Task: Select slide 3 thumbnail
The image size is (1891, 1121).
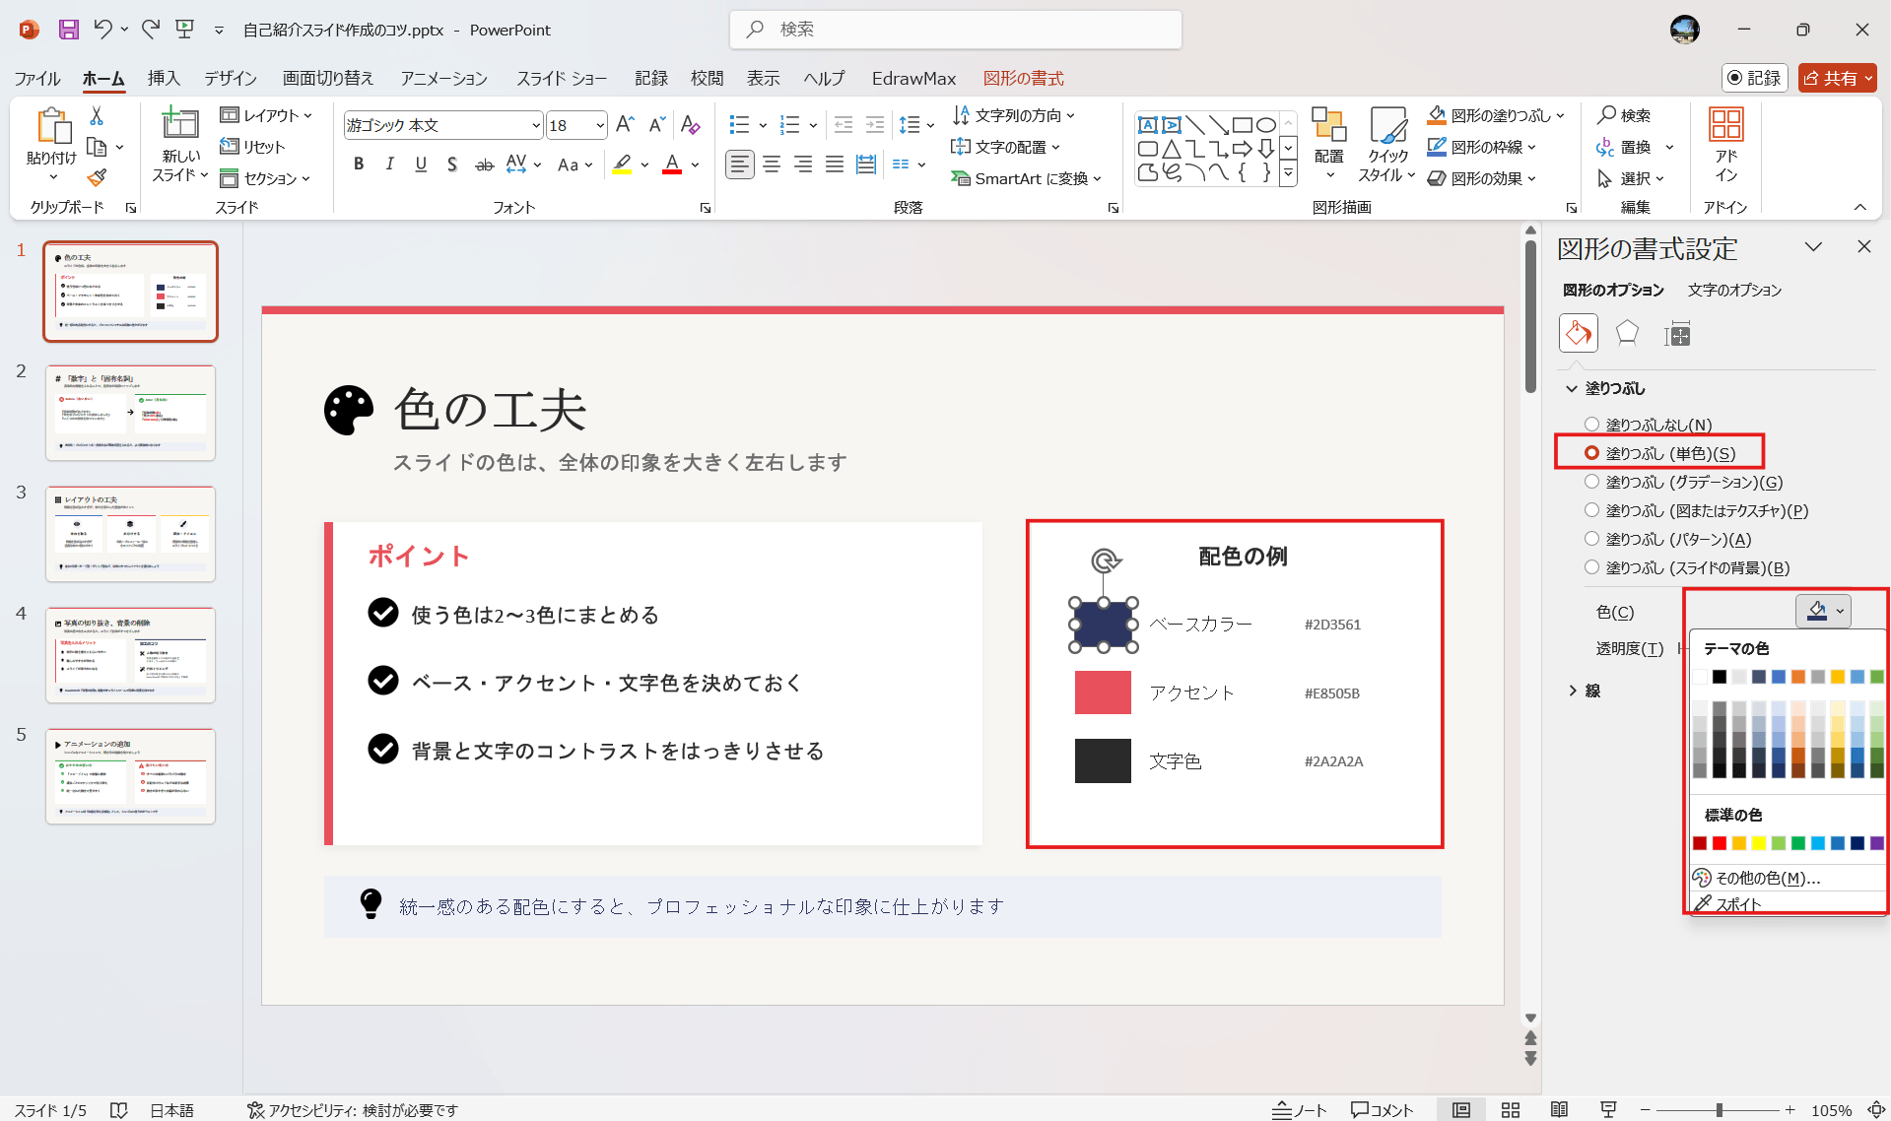Action: click(130, 533)
